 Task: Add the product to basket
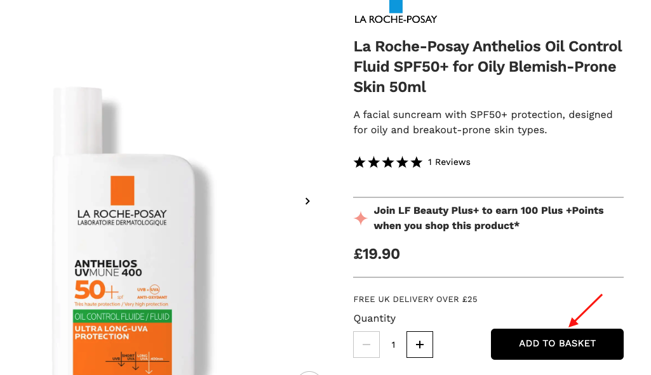point(557,344)
